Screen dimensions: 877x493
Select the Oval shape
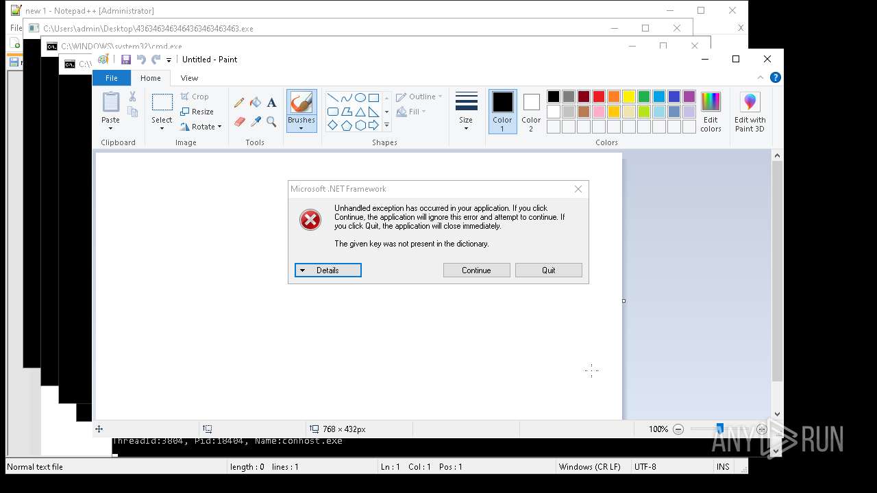(360, 98)
